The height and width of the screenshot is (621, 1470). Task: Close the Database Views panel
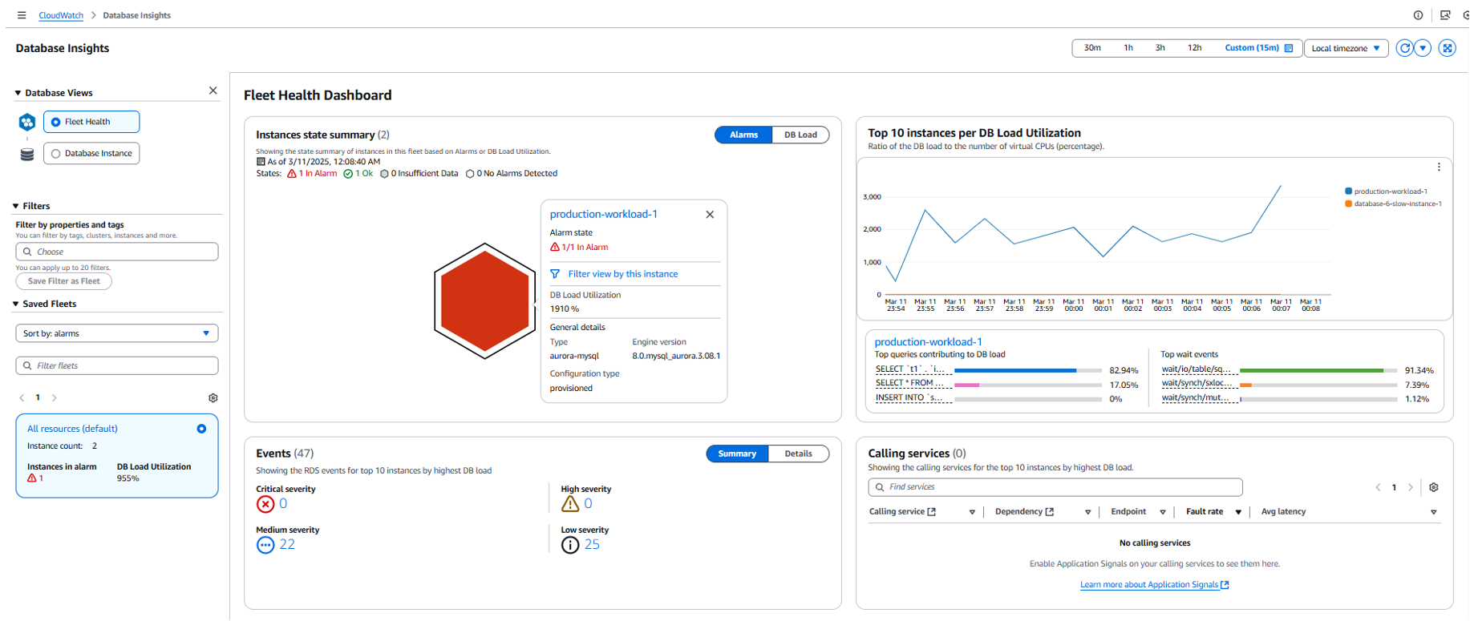(213, 91)
